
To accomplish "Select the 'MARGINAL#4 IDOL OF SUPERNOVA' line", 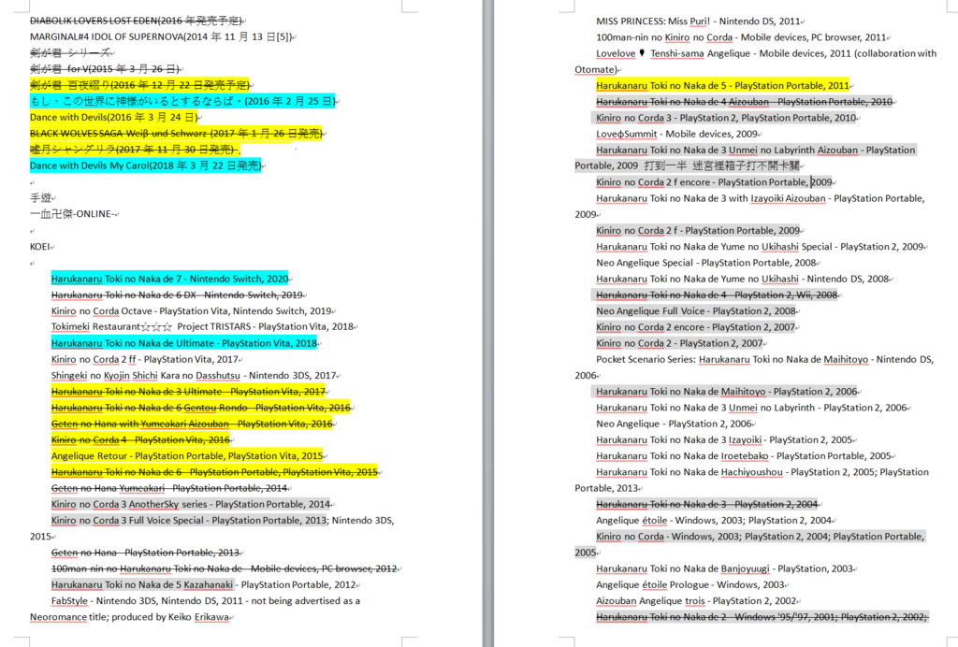I will coord(161,36).
